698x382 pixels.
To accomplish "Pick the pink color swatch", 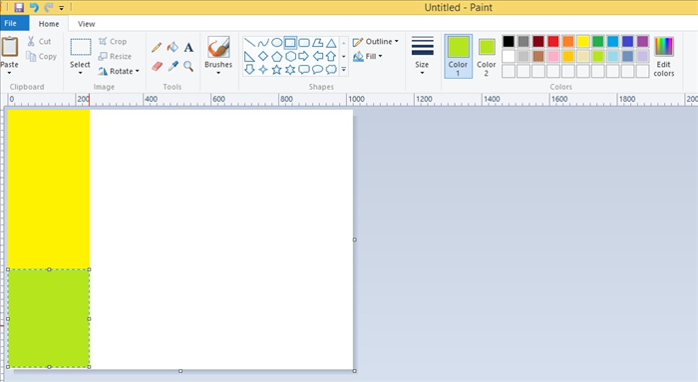I will coord(553,56).
